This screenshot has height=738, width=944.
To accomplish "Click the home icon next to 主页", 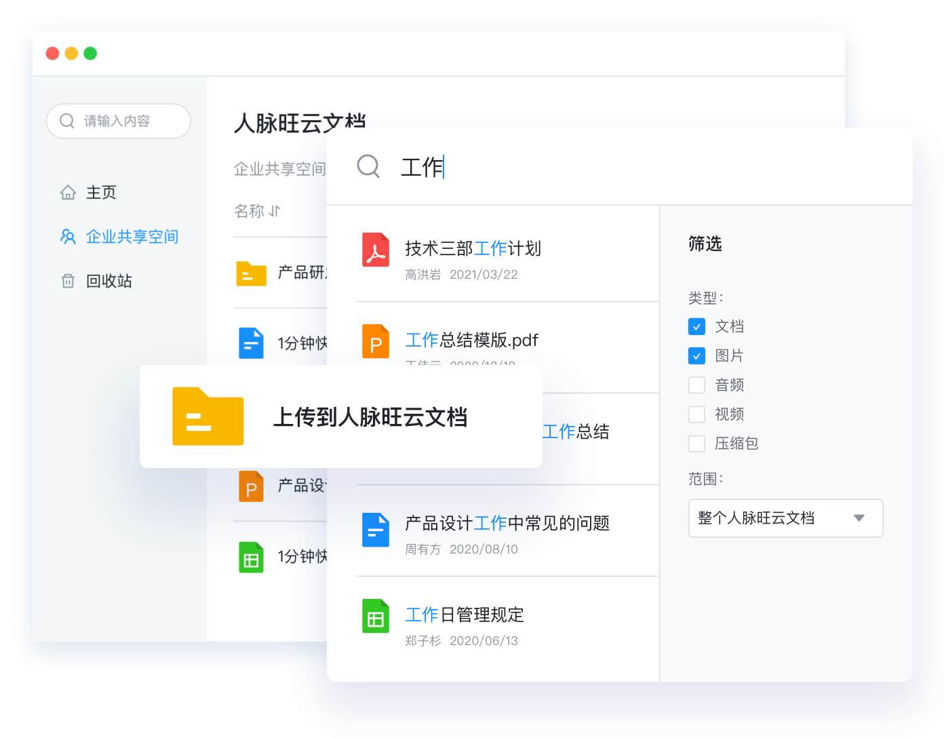I will [x=68, y=193].
